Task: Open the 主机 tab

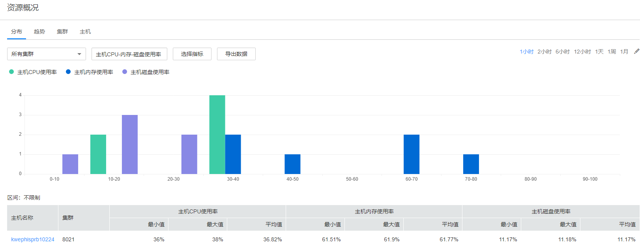Action: (85, 31)
